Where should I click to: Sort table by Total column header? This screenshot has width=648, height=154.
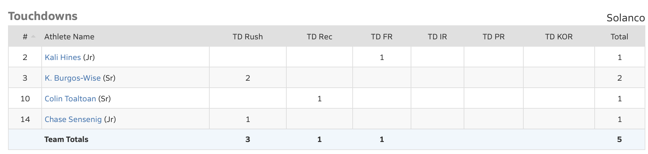[619, 37]
